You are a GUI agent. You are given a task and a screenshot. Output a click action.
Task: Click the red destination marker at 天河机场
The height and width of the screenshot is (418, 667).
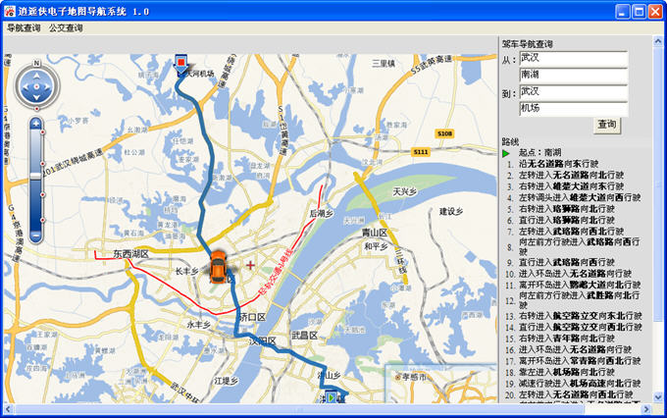tap(181, 63)
